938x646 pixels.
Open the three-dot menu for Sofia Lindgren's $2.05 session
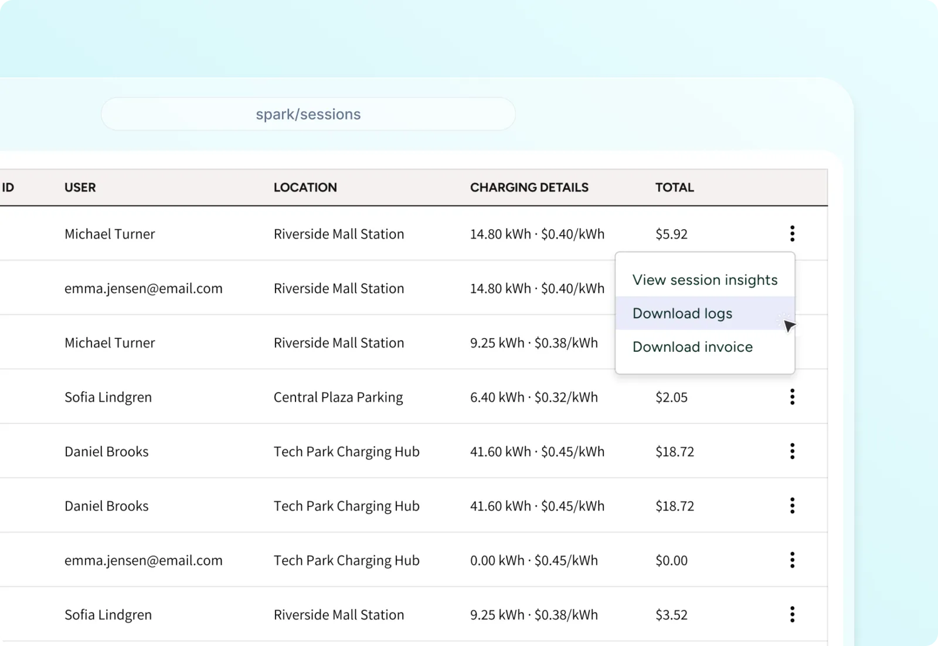pos(792,397)
